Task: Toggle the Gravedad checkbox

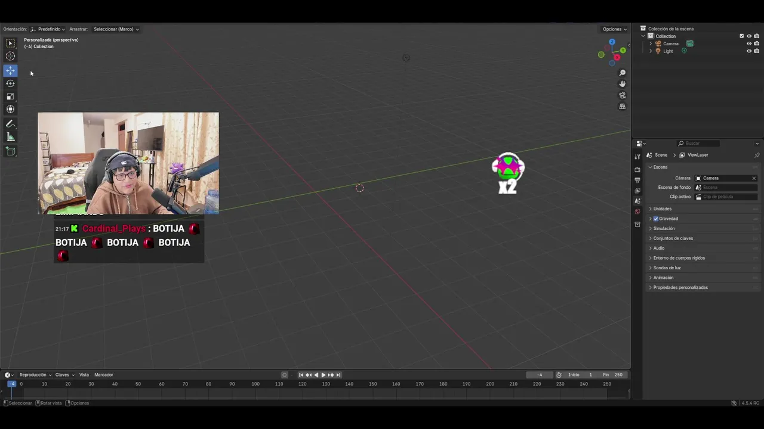Action: point(656,219)
